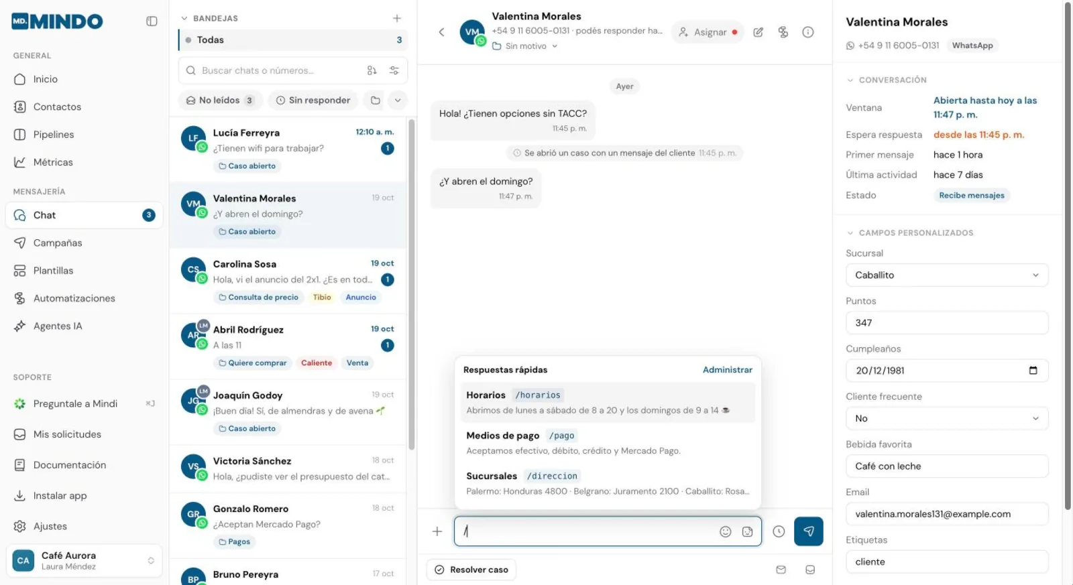
Task: Select Medios de pago quick reply
Action: (x=608, y=443)
